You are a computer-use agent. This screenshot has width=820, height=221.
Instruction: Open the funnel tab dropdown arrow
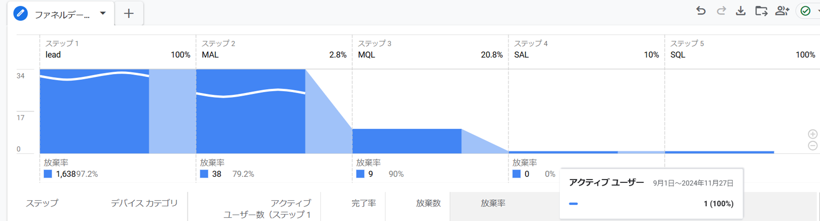coord(103,13)
